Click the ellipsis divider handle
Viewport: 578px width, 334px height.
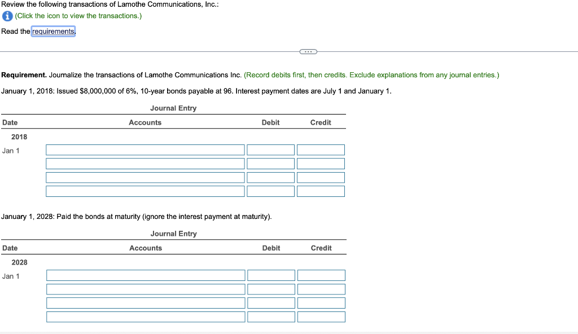coord(308,51)
